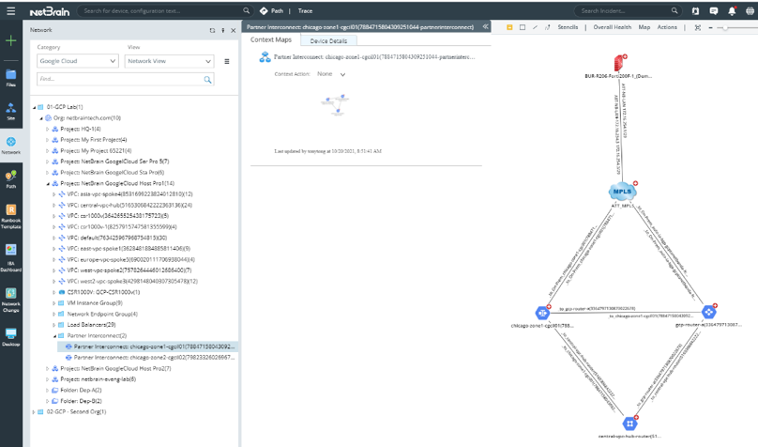Switch to the Device Details tab
This screenshot has width=758, height=447.
click(x=328, y=41)
